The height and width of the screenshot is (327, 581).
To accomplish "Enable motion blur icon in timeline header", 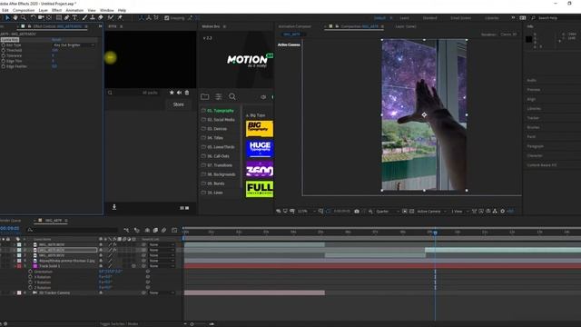I will click(163, 230).
